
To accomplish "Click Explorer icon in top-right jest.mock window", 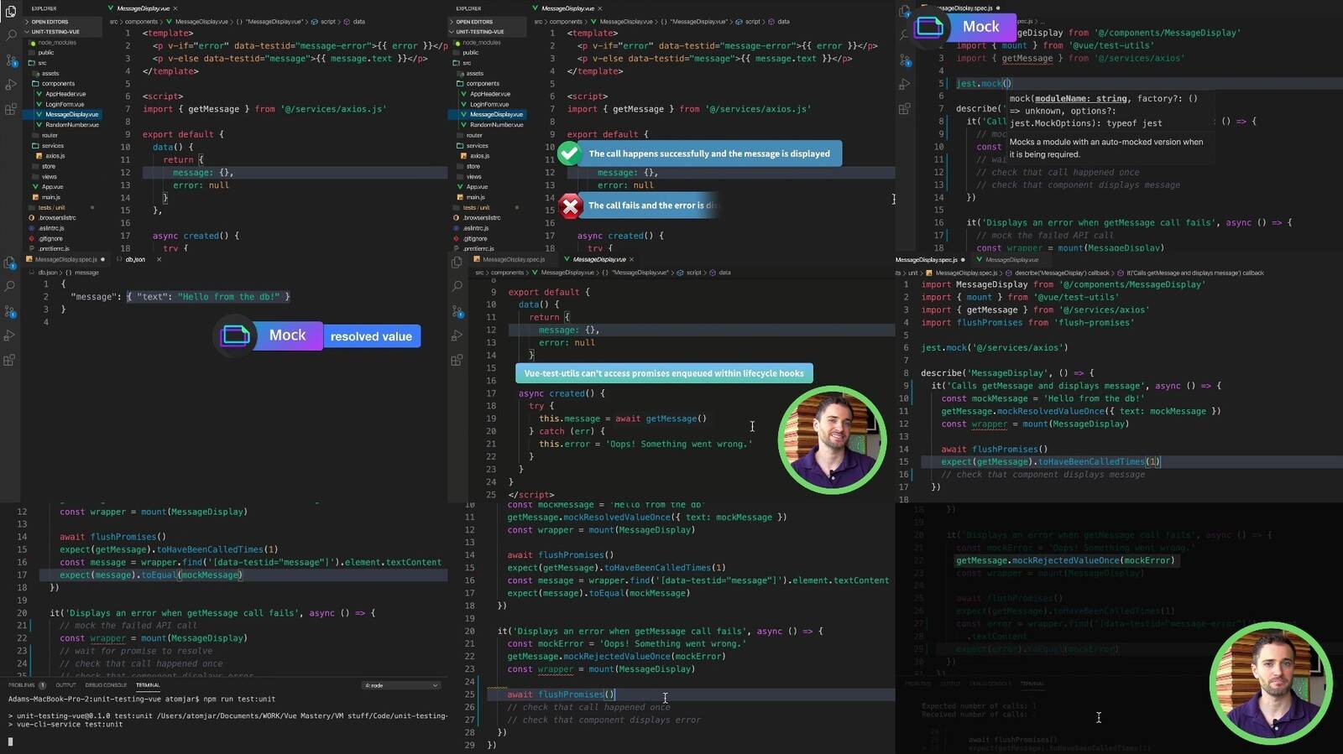I will 905,11.
